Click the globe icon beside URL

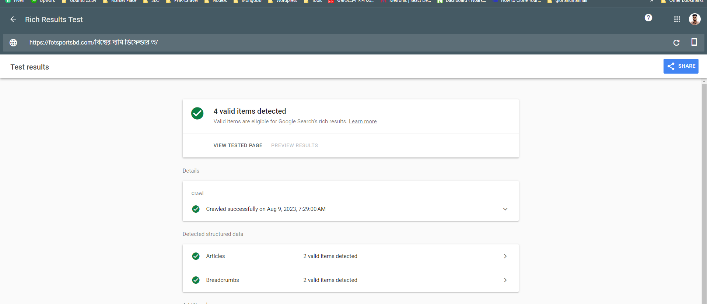click(13, 43)
